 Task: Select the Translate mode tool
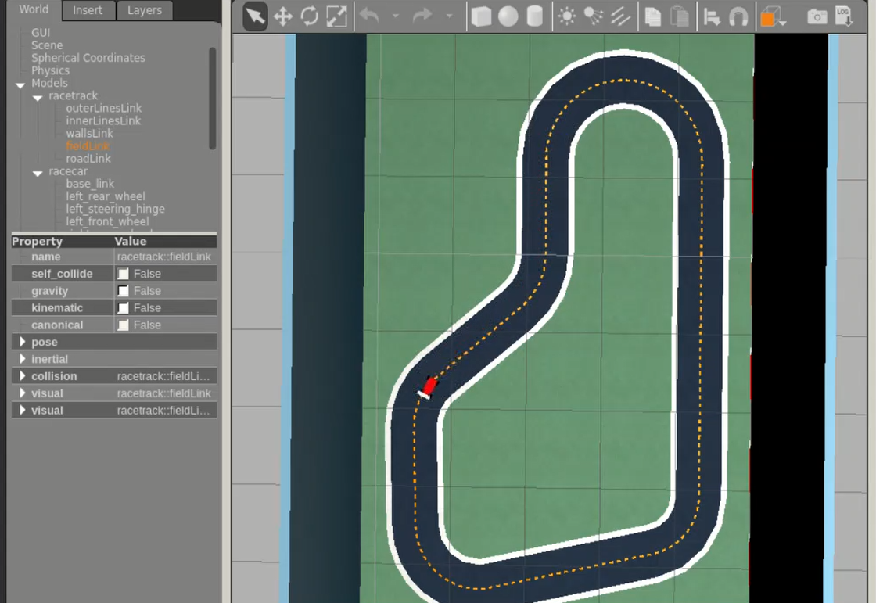tap(282, 16)
